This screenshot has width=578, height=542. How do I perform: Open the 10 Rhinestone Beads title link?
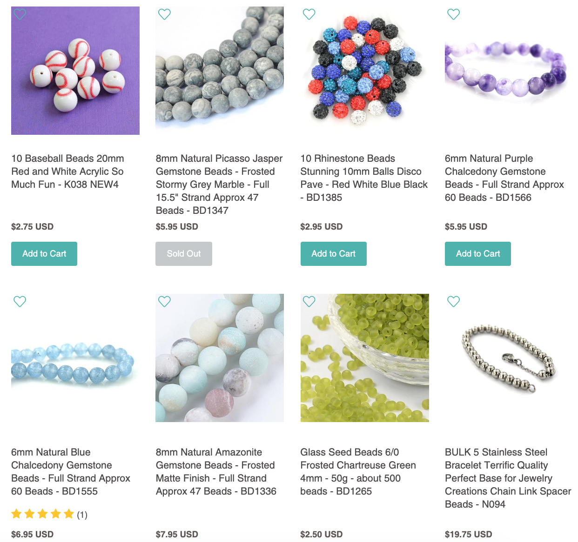click(364, 178)
